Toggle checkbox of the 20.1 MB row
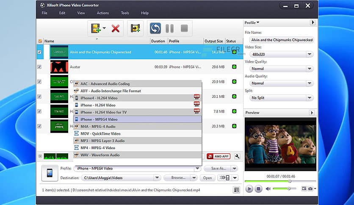 (x=39, y=97)
